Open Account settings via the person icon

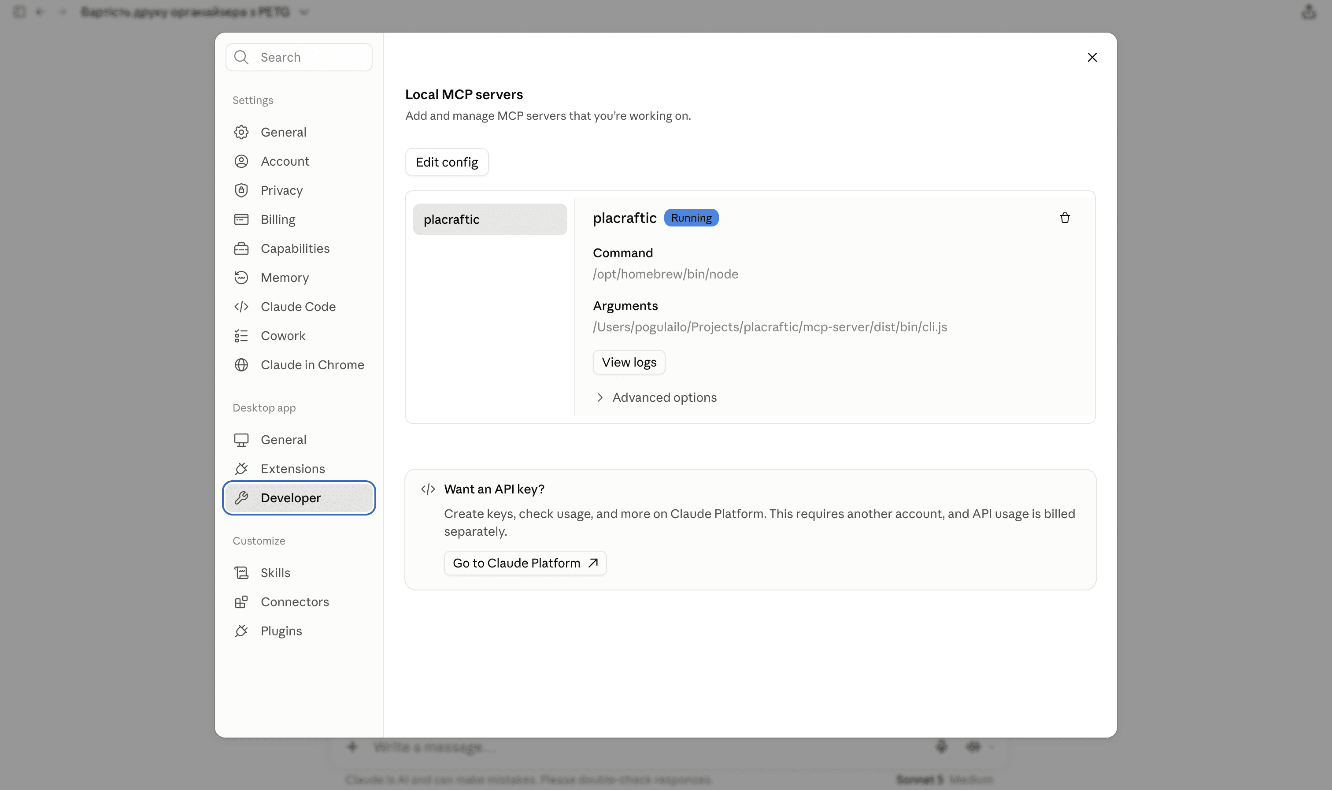click(241, 161)
